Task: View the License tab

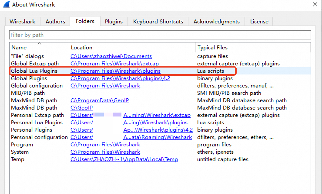Action: point(259,22)
